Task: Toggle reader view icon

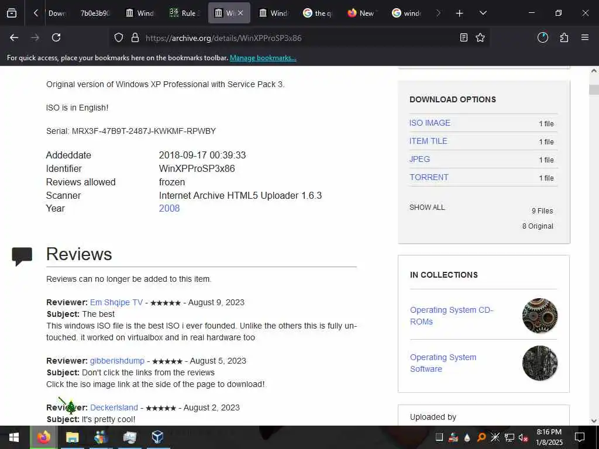Action: click(464, 37)
